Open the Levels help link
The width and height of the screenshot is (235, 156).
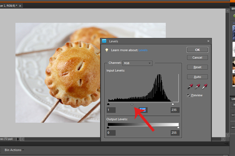(143, 50)
